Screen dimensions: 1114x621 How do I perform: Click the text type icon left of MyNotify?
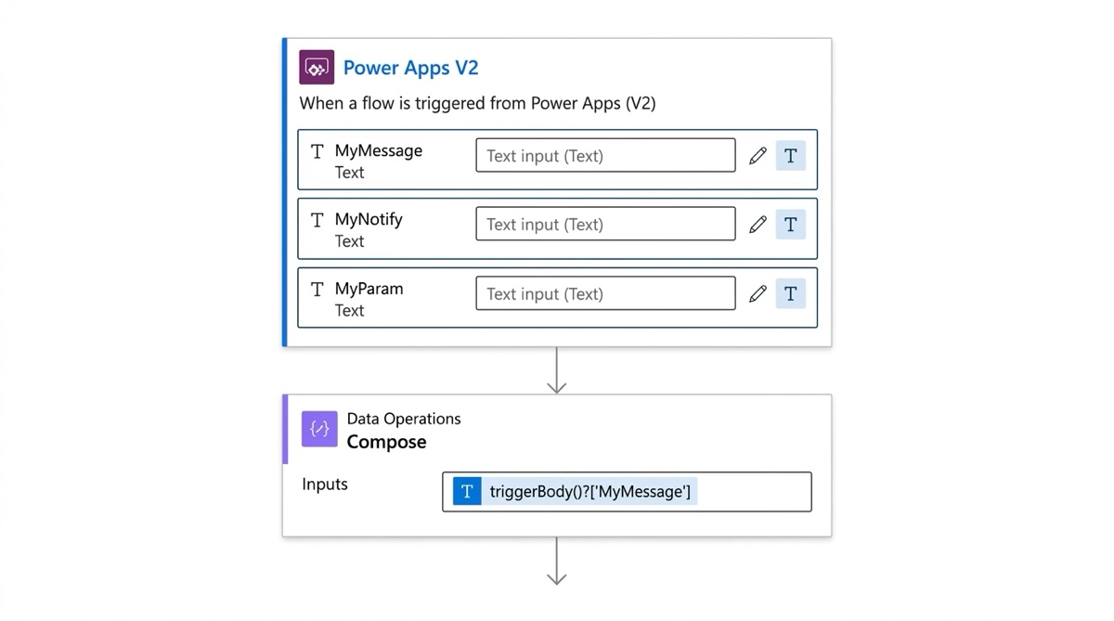coord(317,220)
